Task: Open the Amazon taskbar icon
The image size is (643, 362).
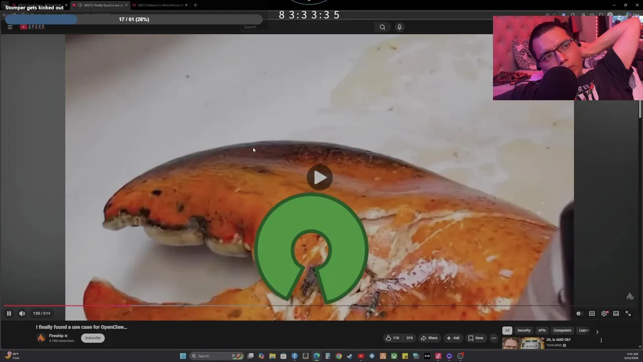Action: click(305, 356)
